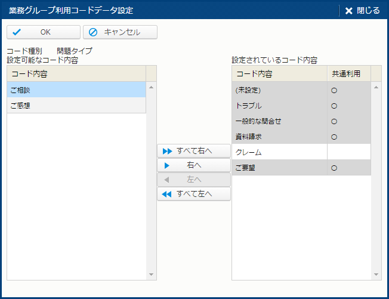Click down arrow of left list scrollbar
Viewport: 389px width, 299px height.
point(151,275)
